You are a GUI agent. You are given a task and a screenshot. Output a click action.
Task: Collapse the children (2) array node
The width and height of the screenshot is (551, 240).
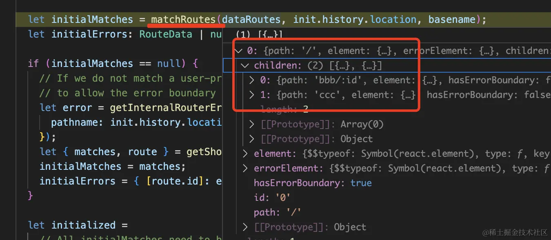(x=245, y=66)
